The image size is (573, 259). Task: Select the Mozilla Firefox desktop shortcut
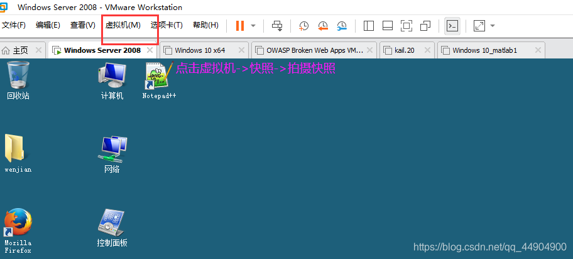pos(18,231)
